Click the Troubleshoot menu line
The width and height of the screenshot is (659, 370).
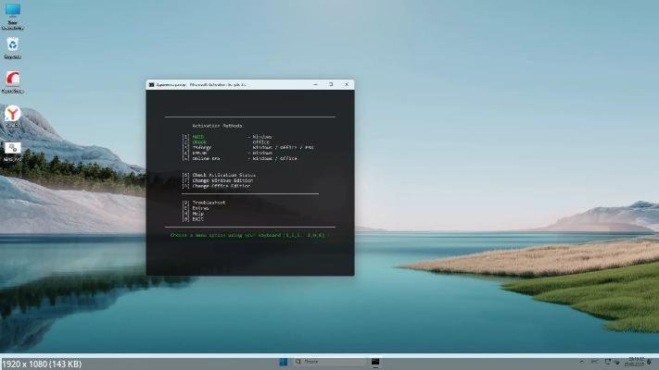(204, 203)
